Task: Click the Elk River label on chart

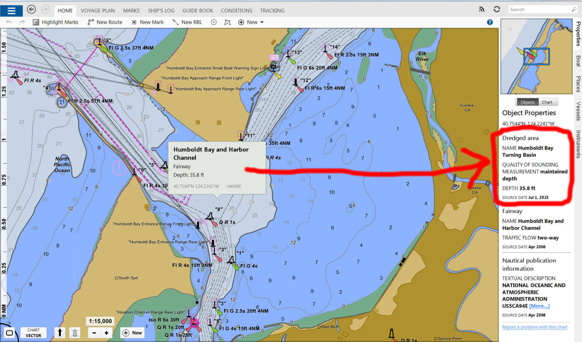Action: tap(422, 56)
